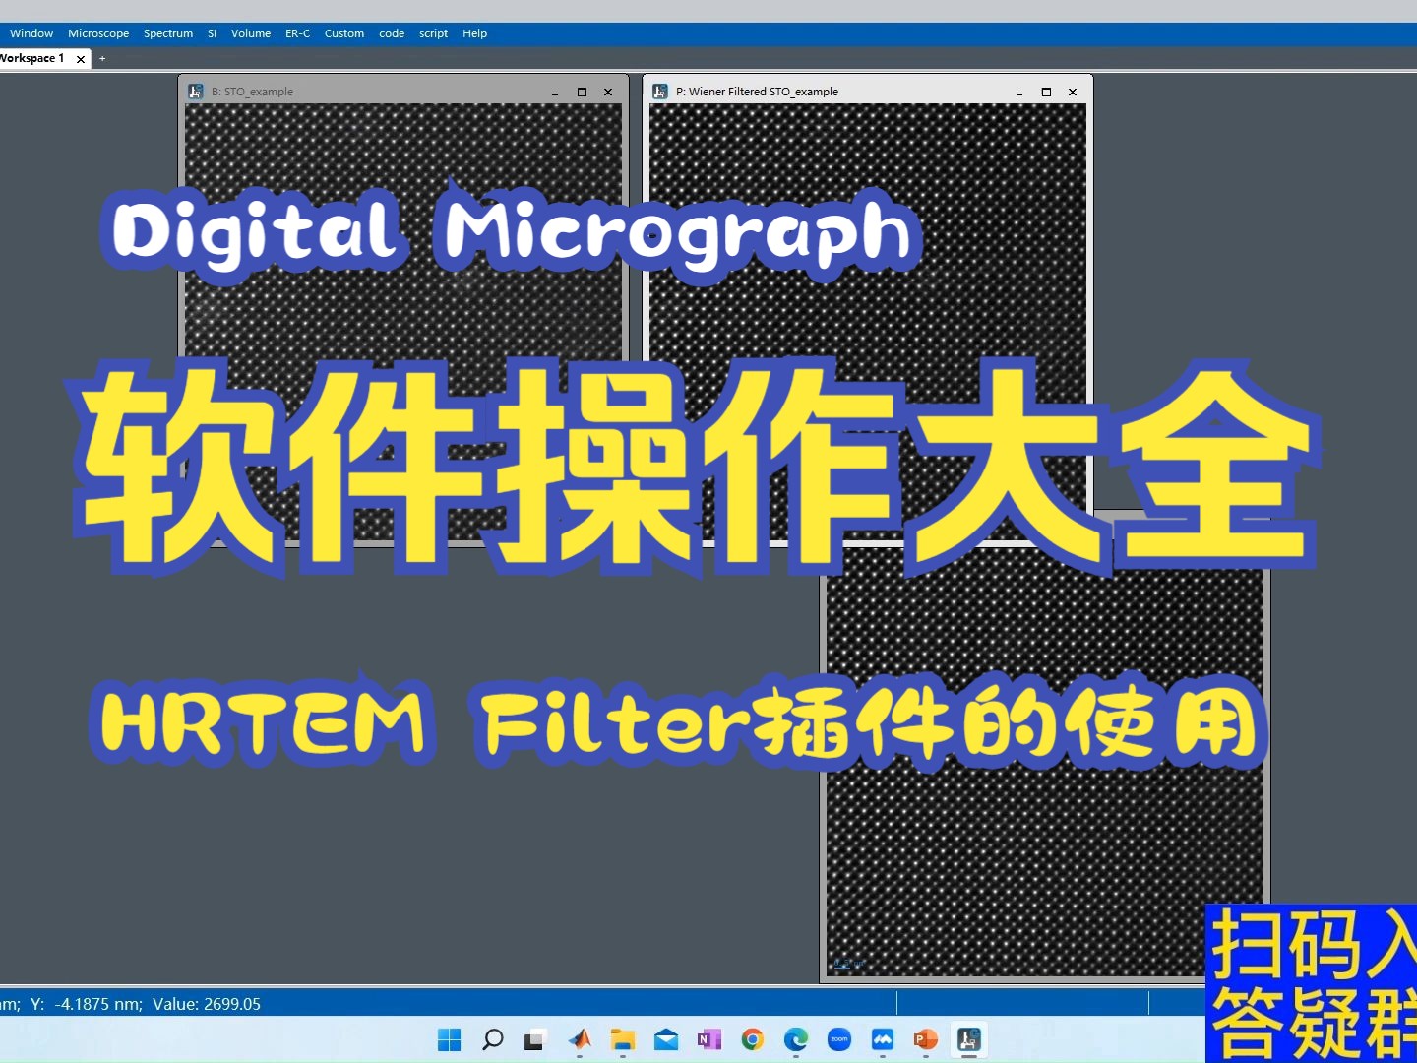This screenshot has height=1063, width=1417.
Task: Close the Wiener Filtered STO_example window
Action: pos(1073,93)
